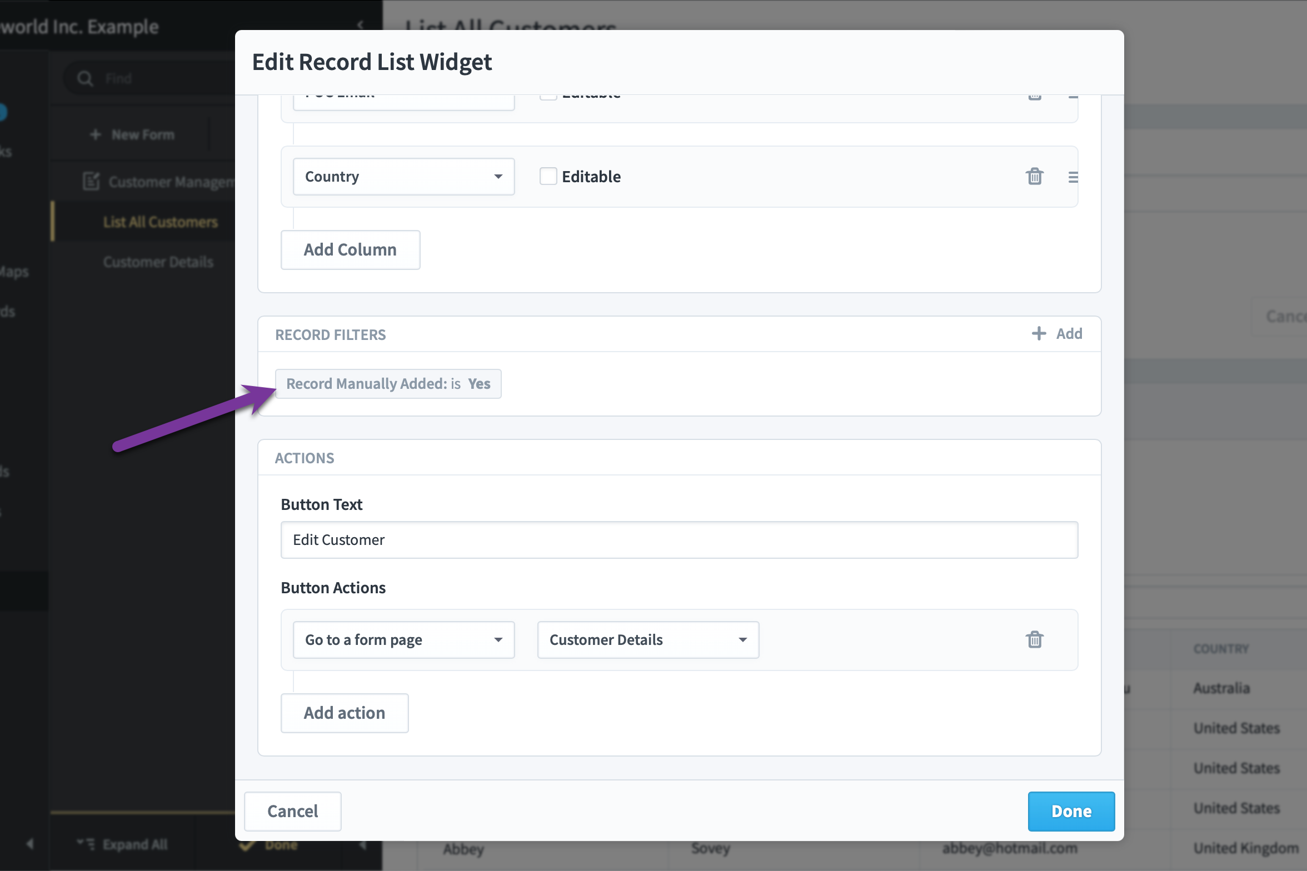Delete the Country column using the trash icon

(x=1035, y=176)
